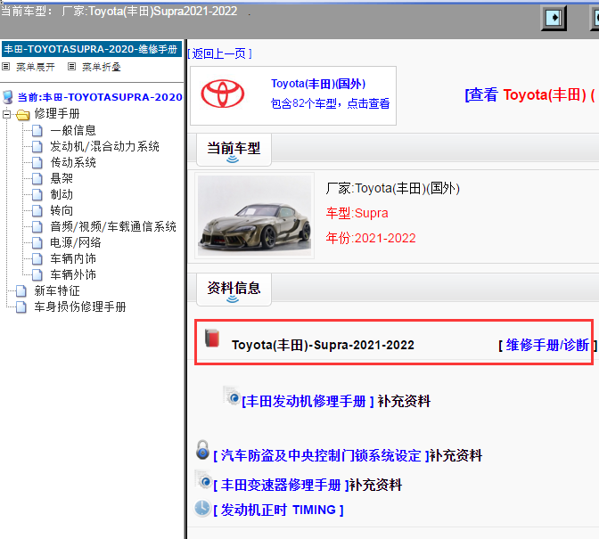Click page icon next to 传动系统

(x=37, y=163)
